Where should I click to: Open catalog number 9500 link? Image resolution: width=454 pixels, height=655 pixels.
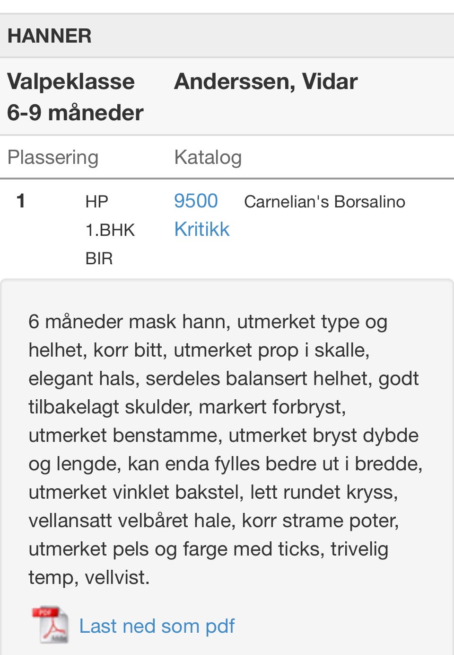pos(196,201)
